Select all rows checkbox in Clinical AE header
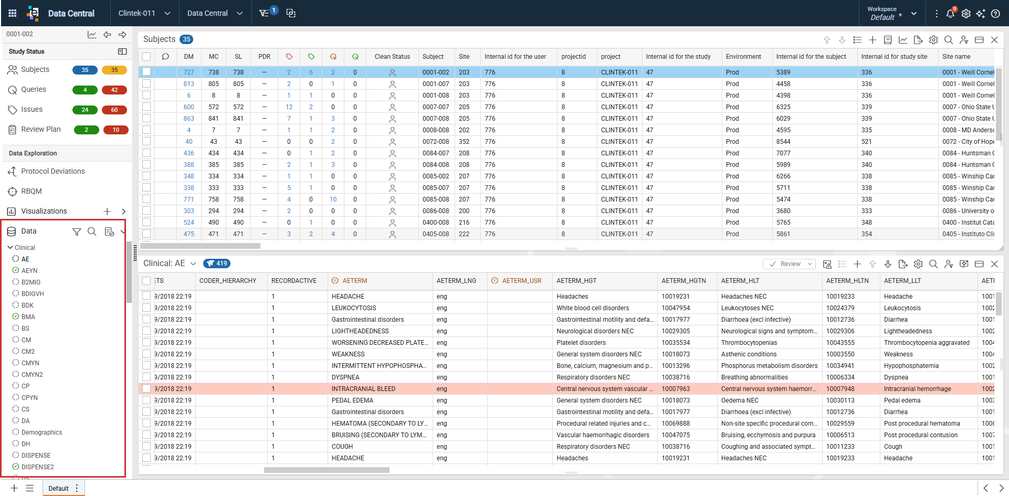This screenshot has height=496, width=1009. pyautogui.click(x=146, y=281)
